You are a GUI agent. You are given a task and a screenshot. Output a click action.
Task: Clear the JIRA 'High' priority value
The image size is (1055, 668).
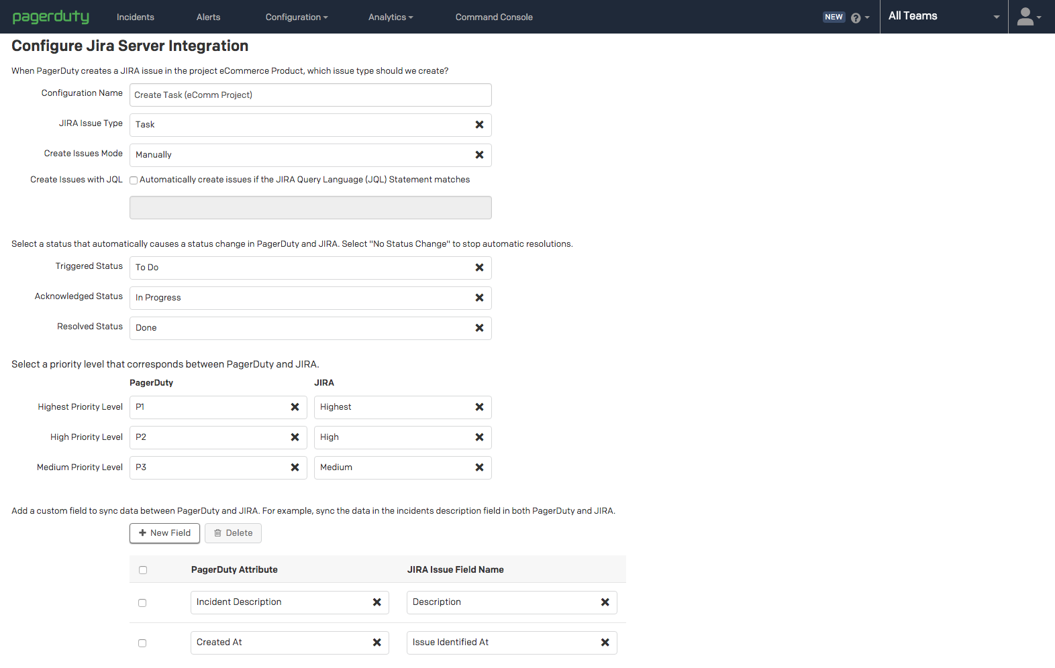click(479, 437)
